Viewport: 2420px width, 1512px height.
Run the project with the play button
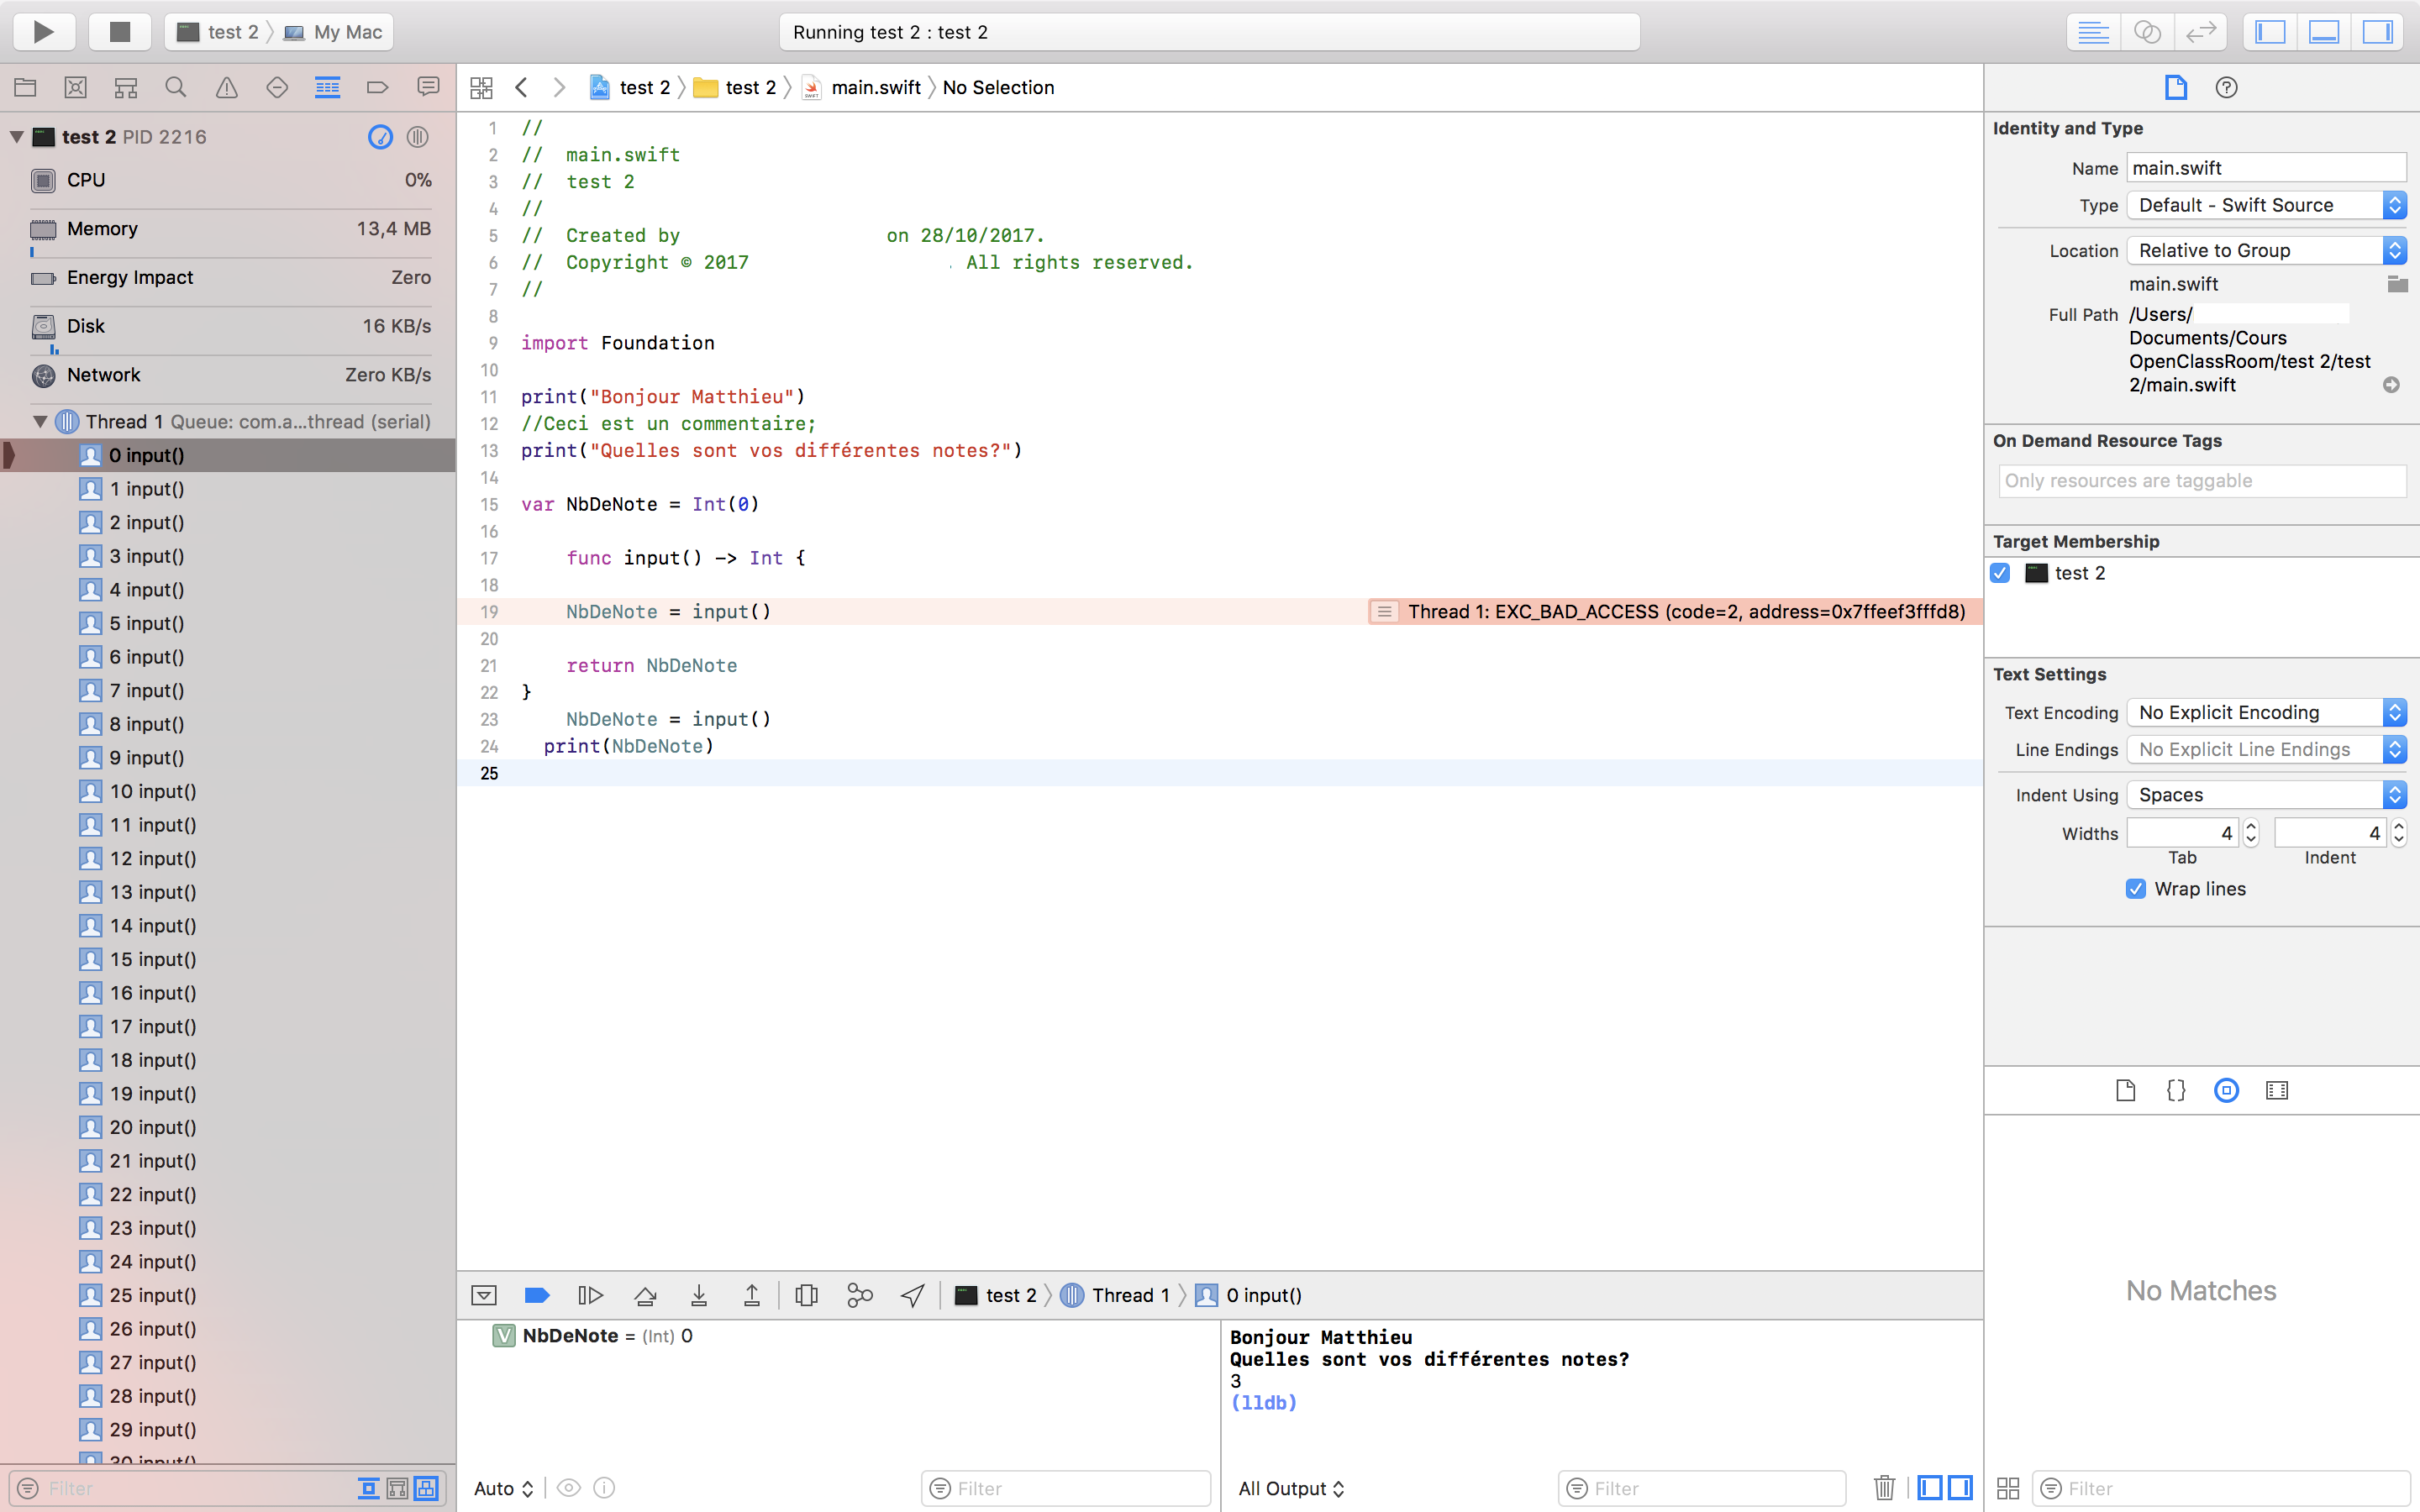(43, 31)
